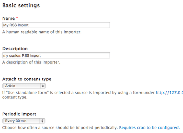Click the arrows on Periodic import select
Image resolution: width=183 pixels, height=133 pixels.
[42, 121]
